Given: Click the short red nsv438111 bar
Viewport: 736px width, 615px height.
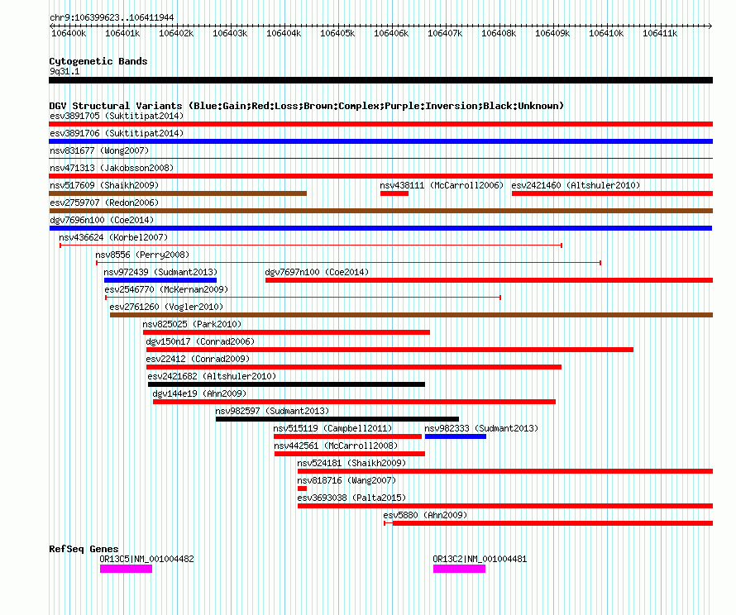Looking at the screenshot, I should (x=394, y=193).
